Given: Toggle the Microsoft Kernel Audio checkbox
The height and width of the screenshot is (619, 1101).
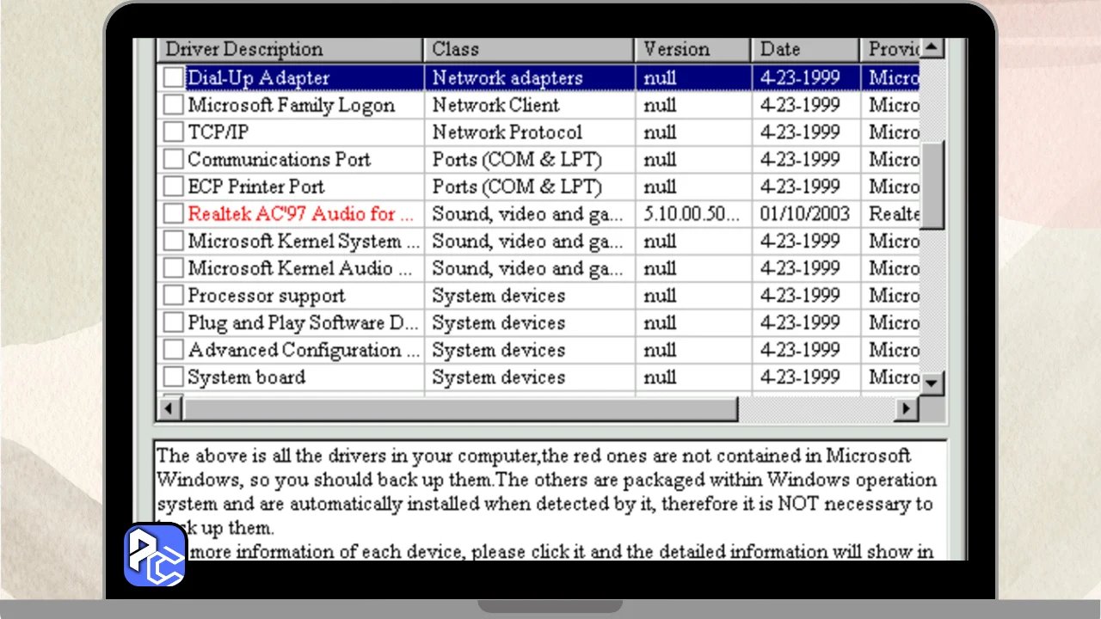Looking at the screenshot, I should click(x=174, y=268).
